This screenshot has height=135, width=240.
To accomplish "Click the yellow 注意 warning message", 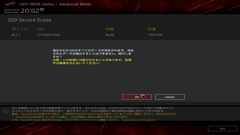I will [92, 61].
